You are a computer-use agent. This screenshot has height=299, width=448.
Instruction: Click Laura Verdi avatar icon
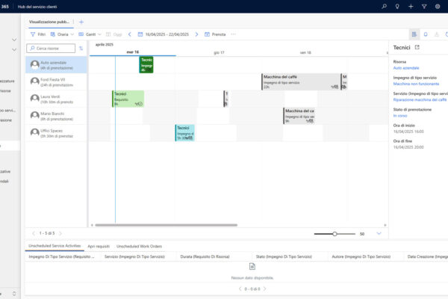point(35,99)
